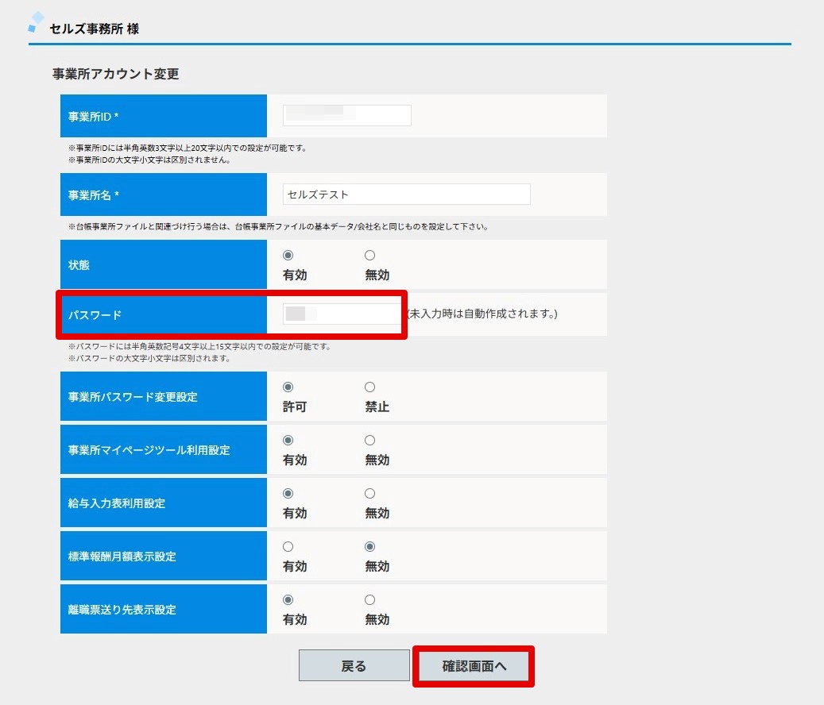Click the 事業所名 field containing セルズテスト

click(x=406, y=195)
